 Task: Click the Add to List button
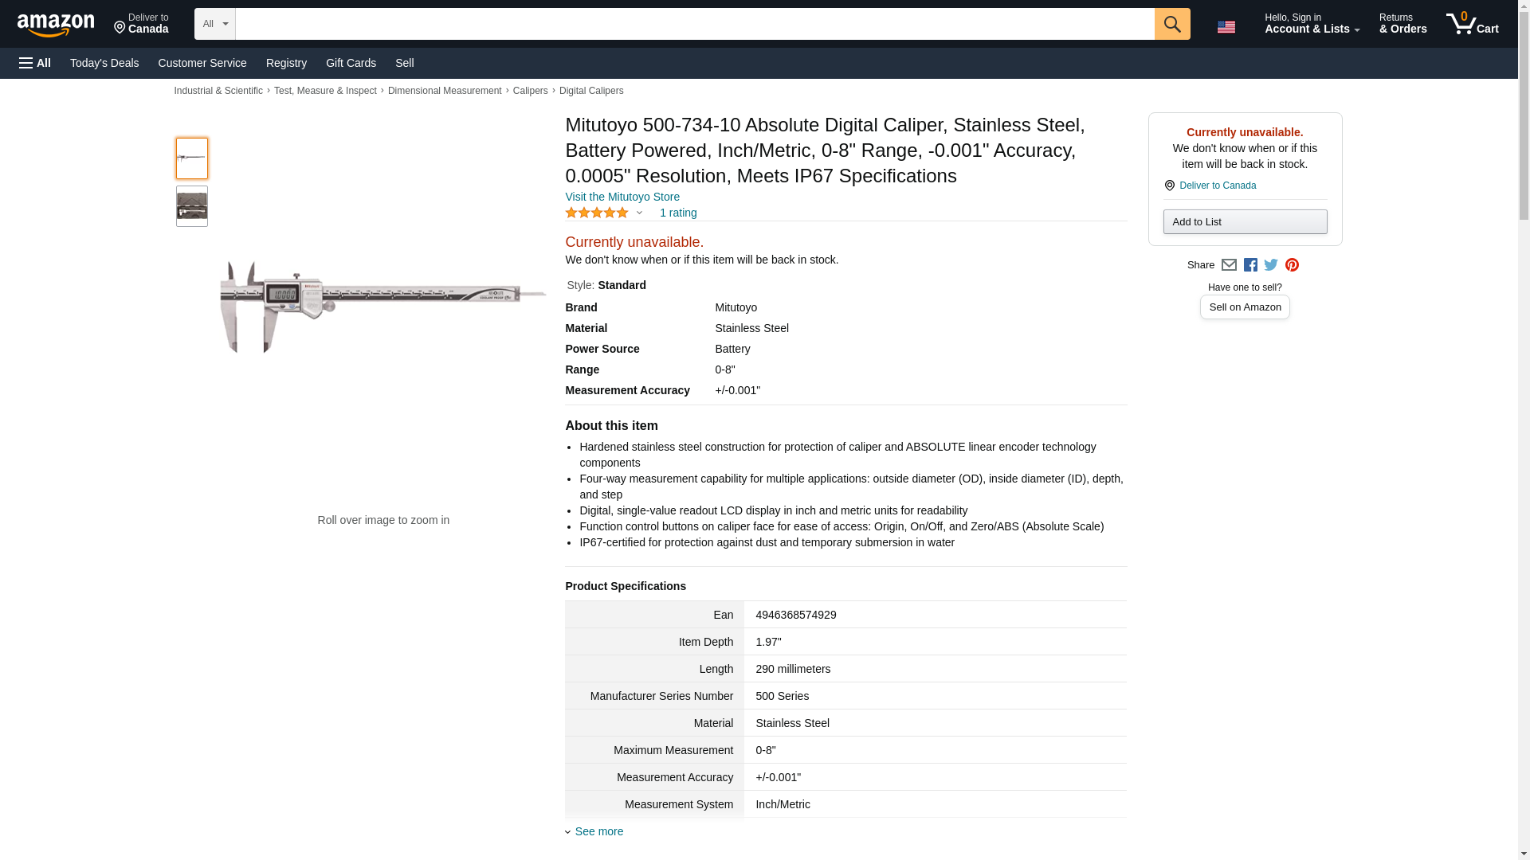click(x=1245, y=221)
